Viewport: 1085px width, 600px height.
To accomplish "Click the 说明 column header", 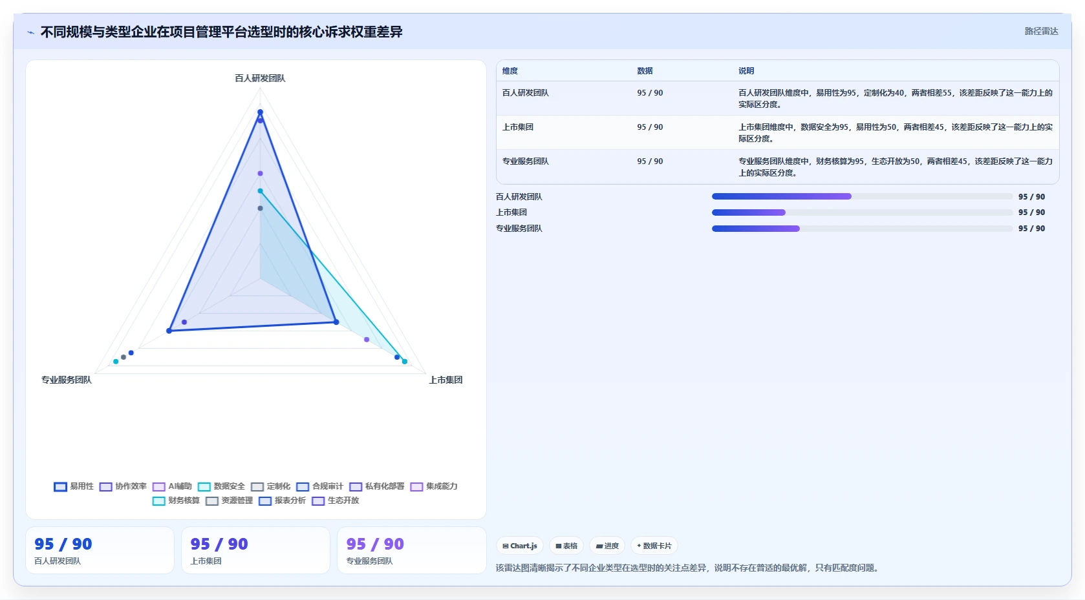I will tap(746, 71).
